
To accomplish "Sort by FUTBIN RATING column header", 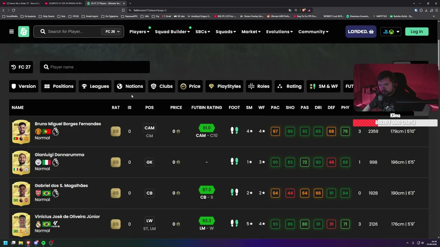I will (207, 107).
